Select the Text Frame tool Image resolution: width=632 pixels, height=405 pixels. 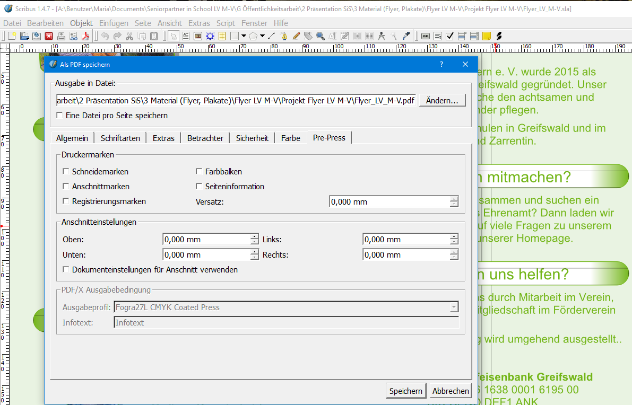click(x=186, y=36)
